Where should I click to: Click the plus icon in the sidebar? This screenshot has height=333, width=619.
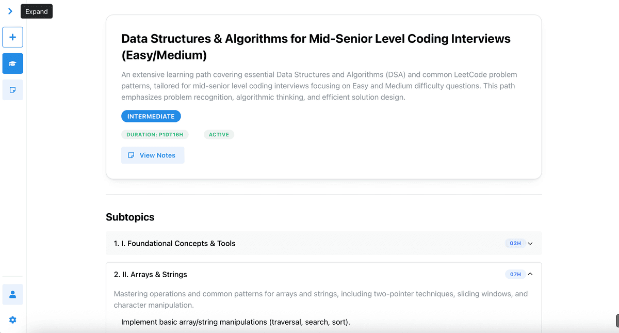[x=13, y=37]
